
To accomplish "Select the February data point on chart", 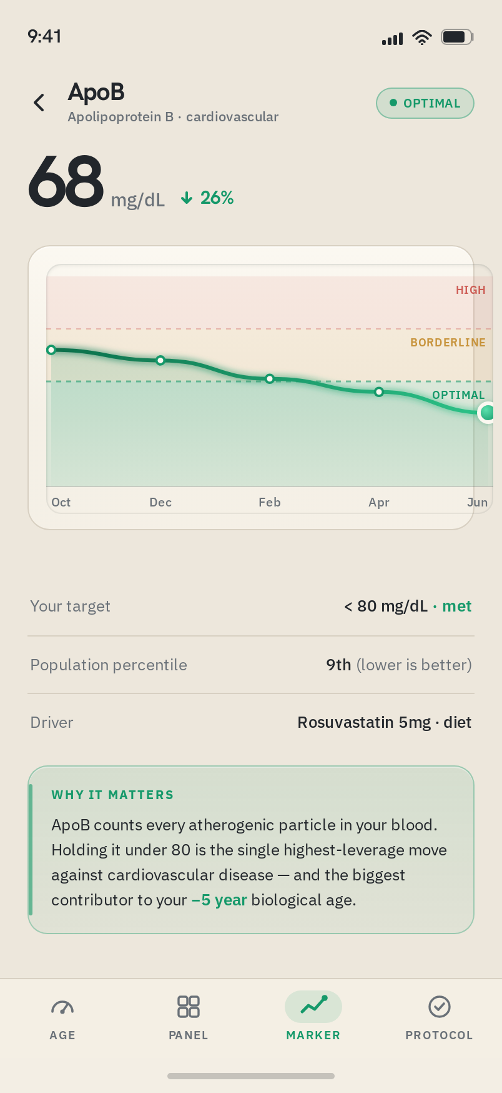I will coord(270,378).
